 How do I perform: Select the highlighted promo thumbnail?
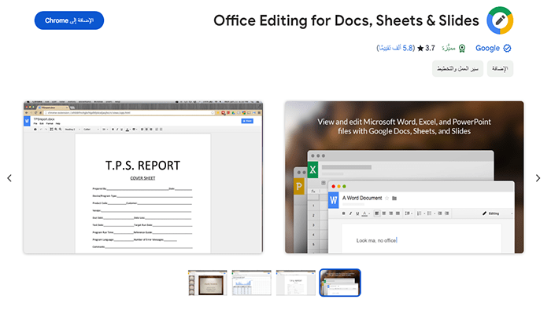pyautogui.click(x=340, y=283)
